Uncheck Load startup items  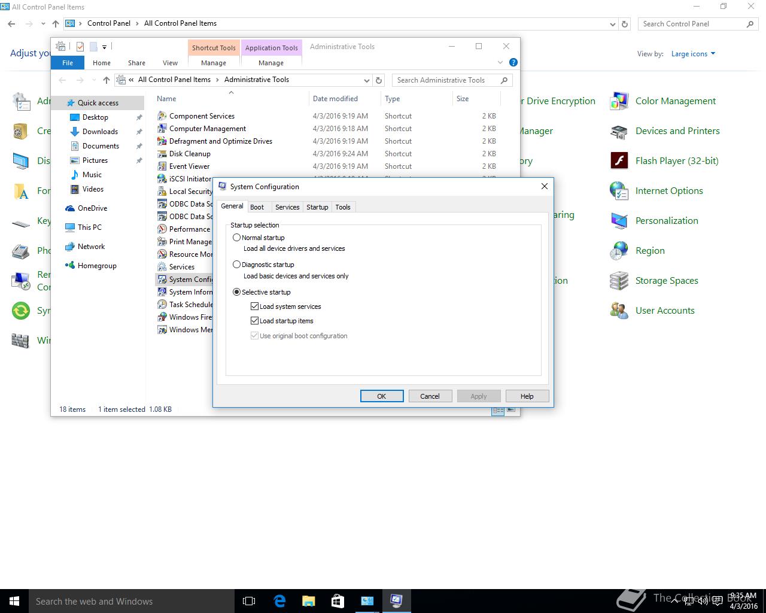click(x=255, y=321)
